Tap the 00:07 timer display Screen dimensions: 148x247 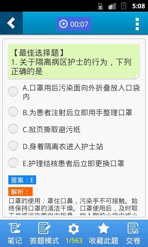79,24
